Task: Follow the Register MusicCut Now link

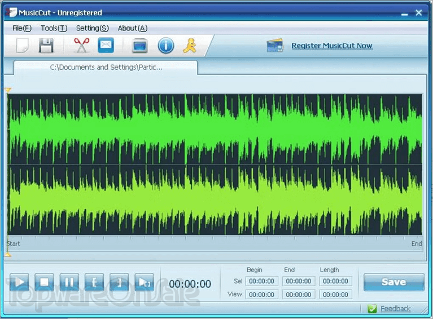Action: point(332,46)
